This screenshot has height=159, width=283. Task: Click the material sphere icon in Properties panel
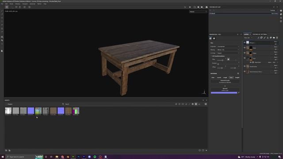(214, 38)
